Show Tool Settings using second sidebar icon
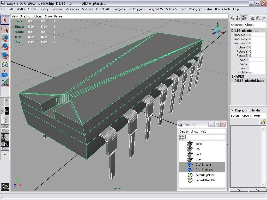 pyautogui.click(x=238, y=18)
